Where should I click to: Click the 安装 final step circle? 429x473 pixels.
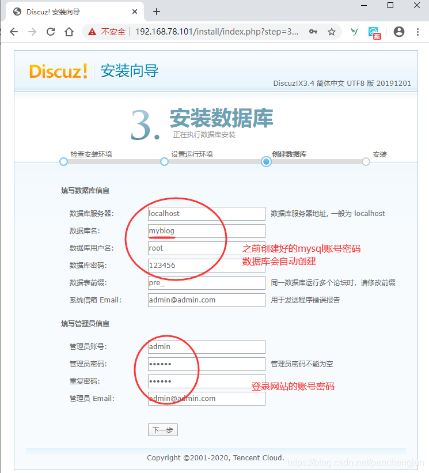click(366, 162)
